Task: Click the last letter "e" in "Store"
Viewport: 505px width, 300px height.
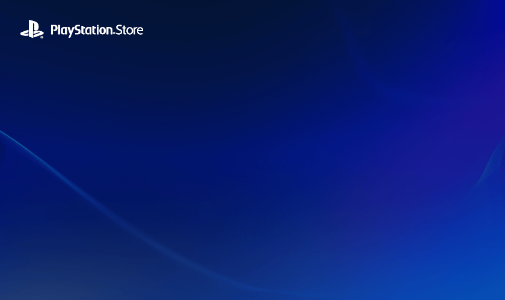Action: (x=139, y=31)
